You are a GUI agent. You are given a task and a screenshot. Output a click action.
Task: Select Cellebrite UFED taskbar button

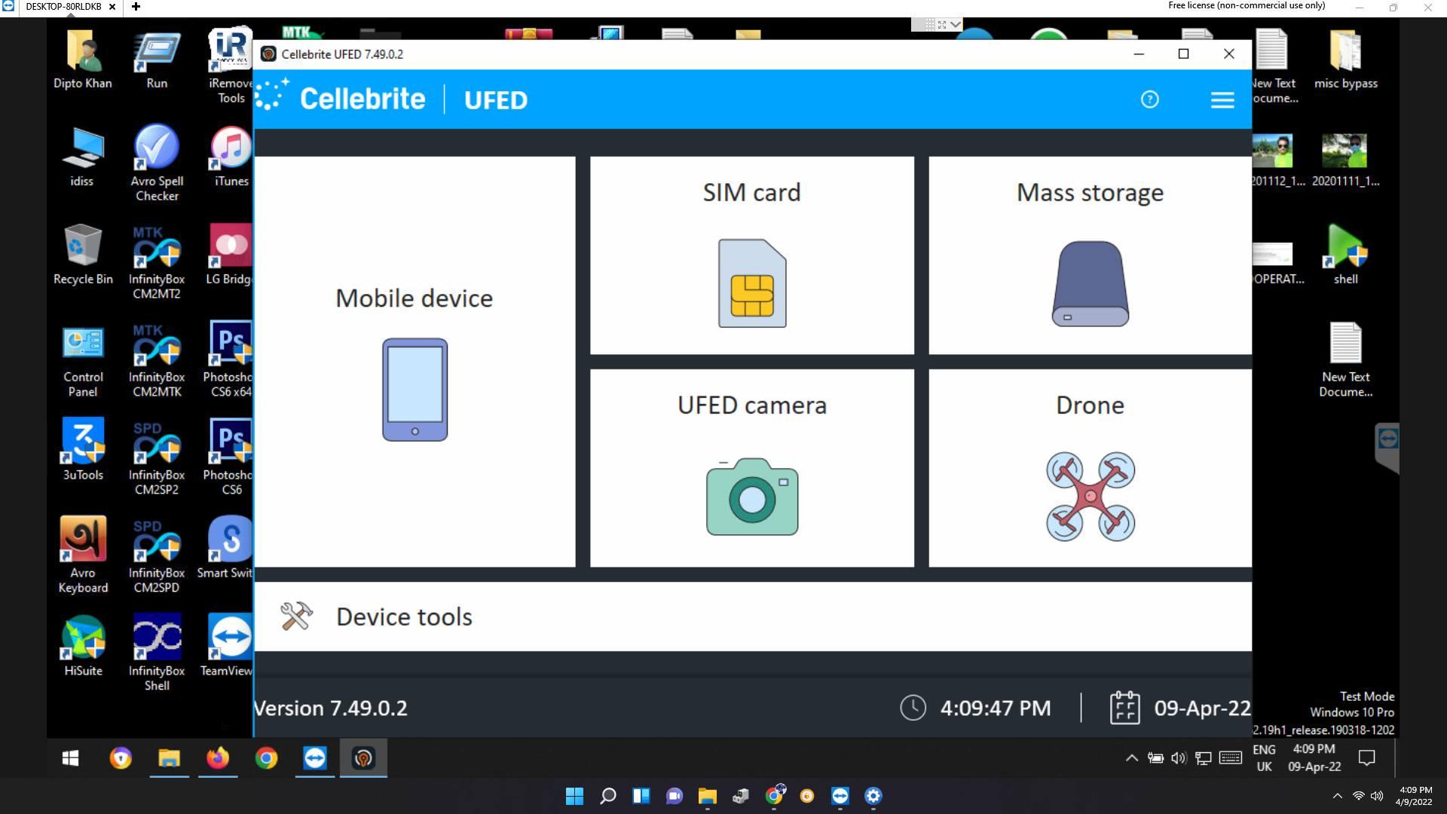363,758
